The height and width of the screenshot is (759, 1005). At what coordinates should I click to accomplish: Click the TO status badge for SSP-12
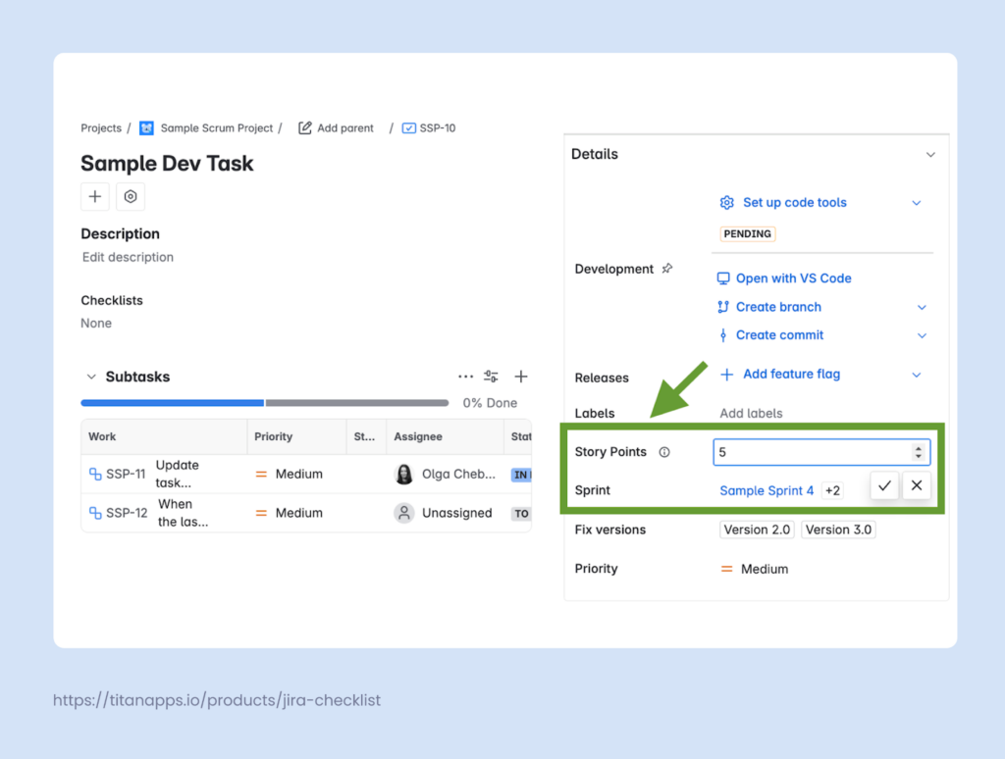point(521,514)
